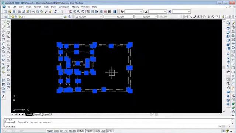Toggle SNAP mode in status bar
The image size is (236, 133).
[x=50, y=131]
